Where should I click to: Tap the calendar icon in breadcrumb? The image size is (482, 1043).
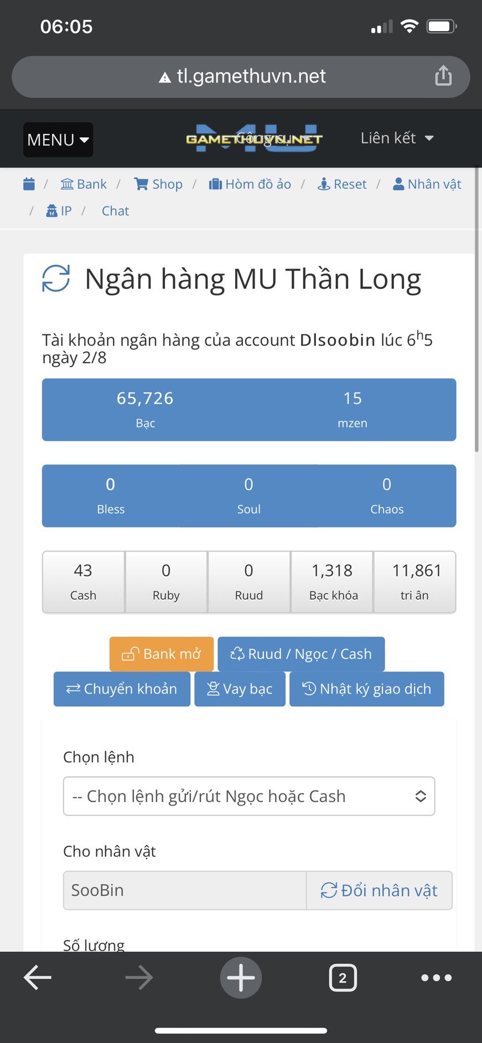[29, 184]
